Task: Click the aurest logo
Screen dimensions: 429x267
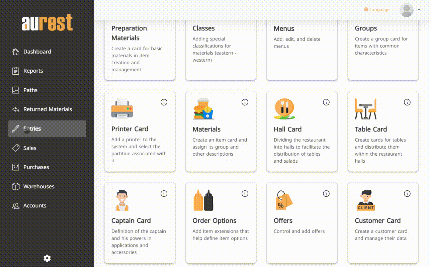Action: pyautogui.click(x=47, y=23)
